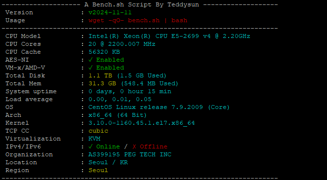The image size is (327, 180).
Task: Click the Location value Seoul / KR
Action: pyautogui.click(x=108, y=163)
